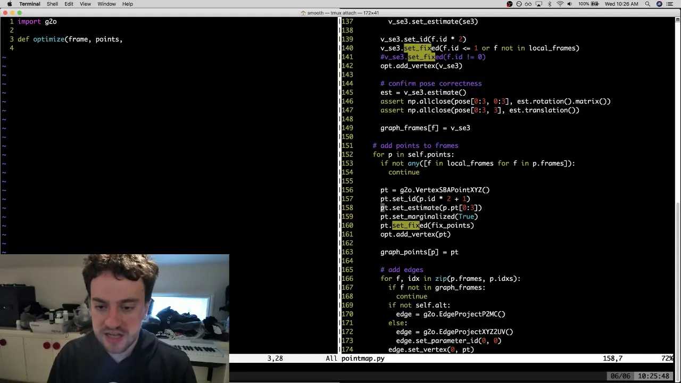Screen dimensions: 681x383
Task: Open the volume control in the menu bar
Action: pyautogui.click(x=570, y=4)
